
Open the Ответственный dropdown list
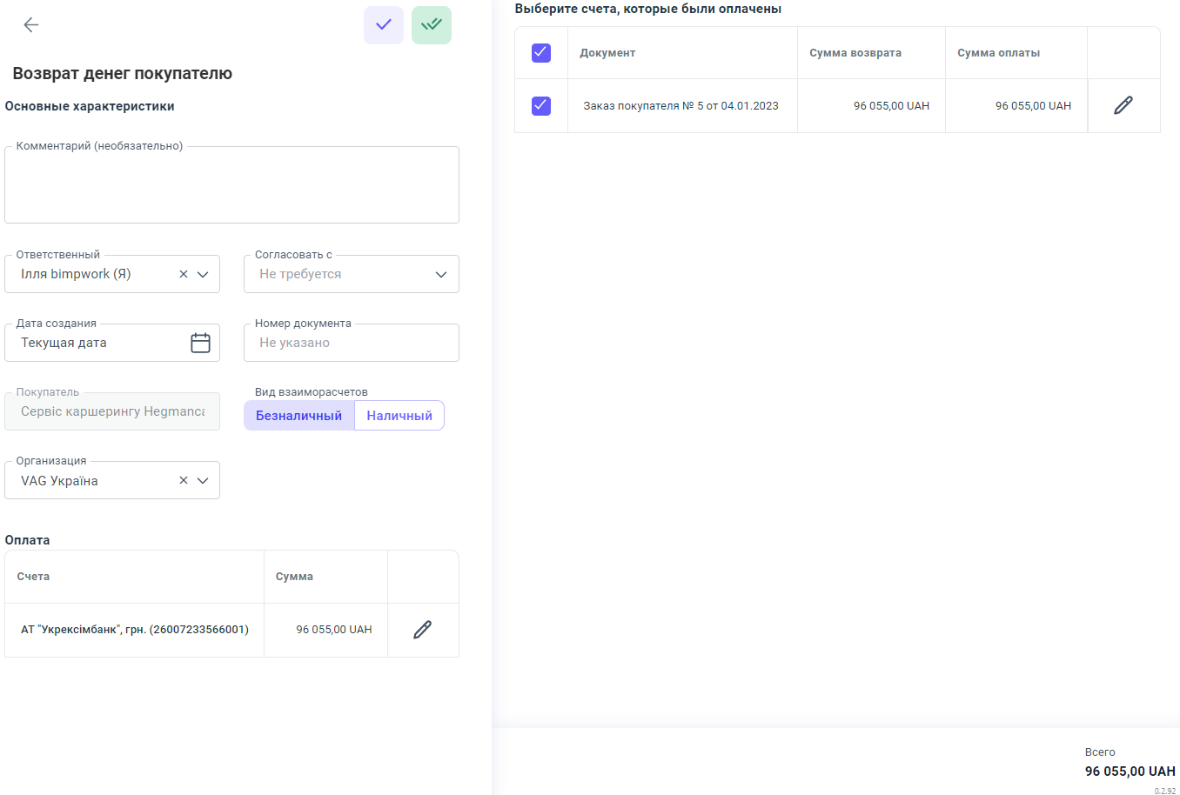click(x=203, y=274)
